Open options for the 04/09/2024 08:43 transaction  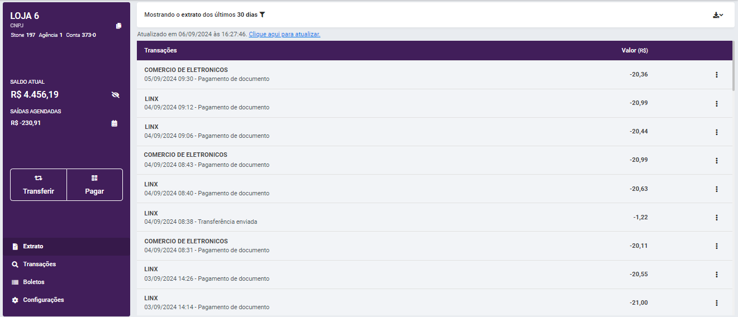(x=717, y=160)
